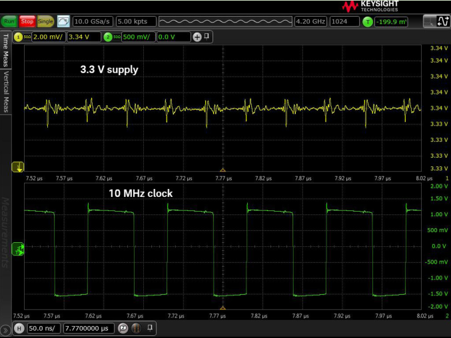Click the waveform memory overview bar
Viewport: 451px width, 338px height.
(x=225, y=21)
